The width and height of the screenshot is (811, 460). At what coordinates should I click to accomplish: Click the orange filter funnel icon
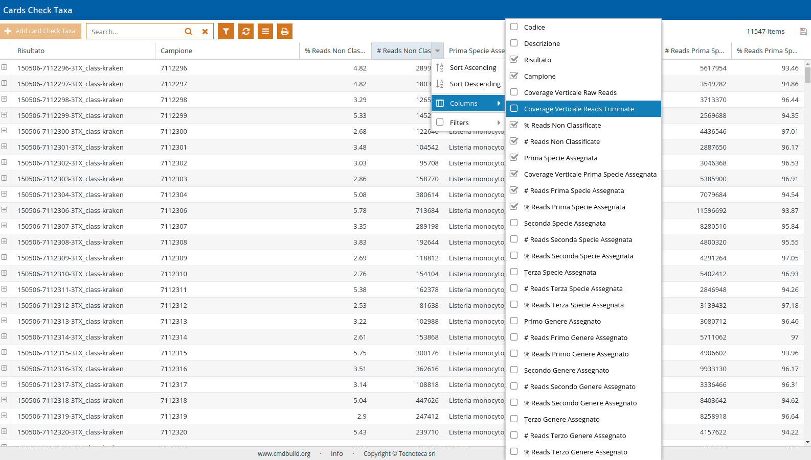226,31
